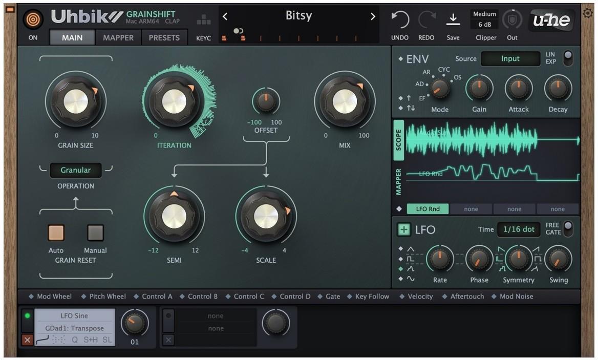The width and height of the screenshot is (598, 360).
Task: Click the 6 dB clipper value
Action: click(485, 25)
